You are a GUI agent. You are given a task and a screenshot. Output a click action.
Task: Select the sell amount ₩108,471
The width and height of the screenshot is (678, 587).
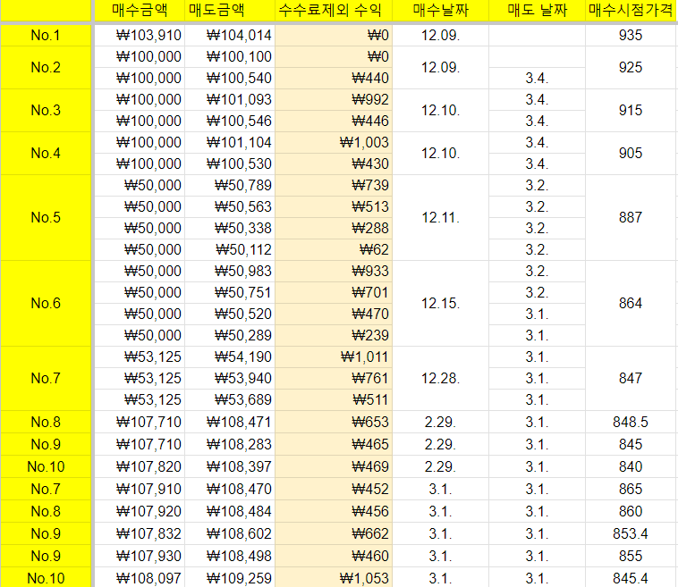[230, 422]
